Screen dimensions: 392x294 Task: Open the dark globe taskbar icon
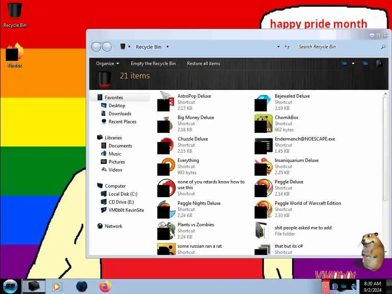82,286
